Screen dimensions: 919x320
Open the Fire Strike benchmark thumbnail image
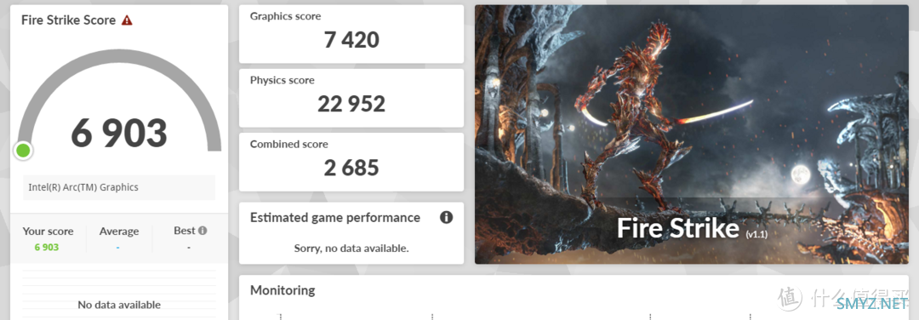[691, 134]
